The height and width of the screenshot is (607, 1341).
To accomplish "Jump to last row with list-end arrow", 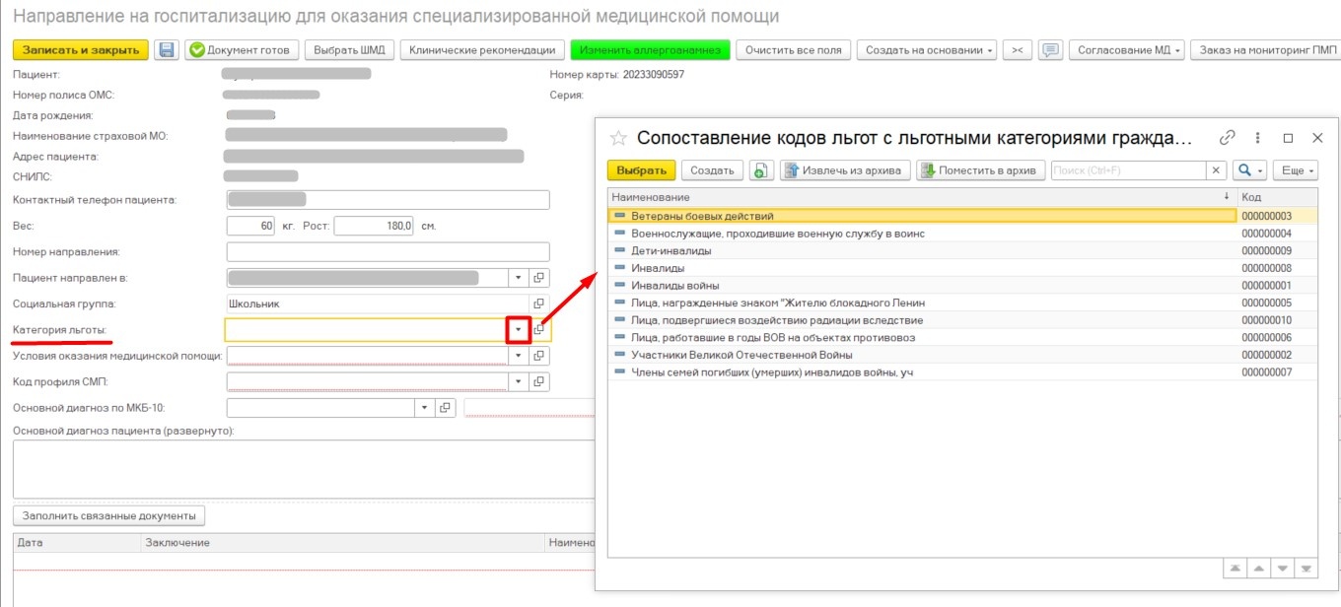I will point(1306,569).
